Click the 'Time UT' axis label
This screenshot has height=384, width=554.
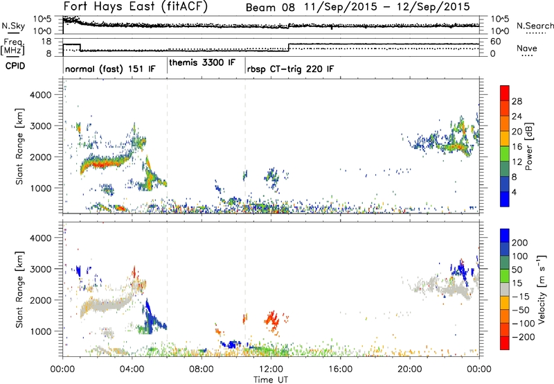271,380
